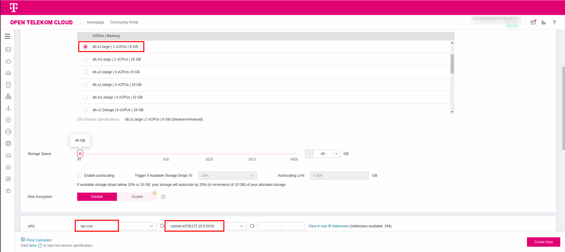Viewport: 565px width, 252px height.
Task: Open the hamburger menu in sidebar
Action: tap(7, 36)
